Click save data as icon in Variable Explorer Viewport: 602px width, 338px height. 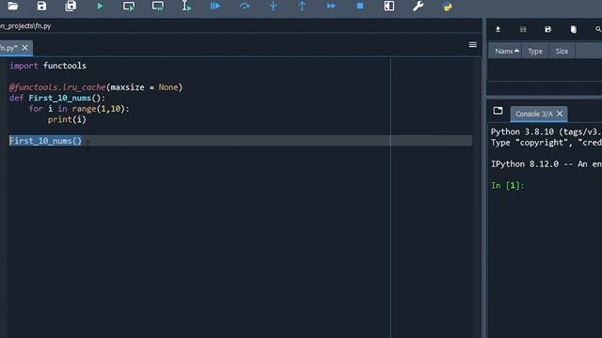point(547,29)
